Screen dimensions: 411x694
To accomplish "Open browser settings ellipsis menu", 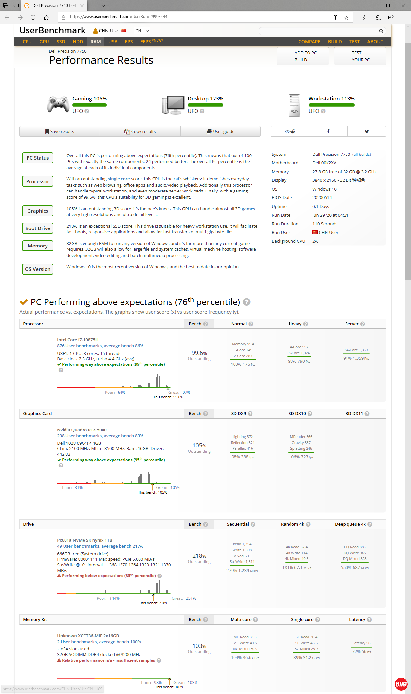I will [404, 17].
